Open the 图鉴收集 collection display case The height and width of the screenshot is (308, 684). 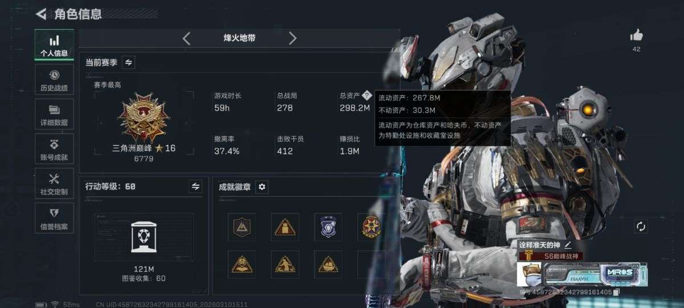click(x=144, y=237)
